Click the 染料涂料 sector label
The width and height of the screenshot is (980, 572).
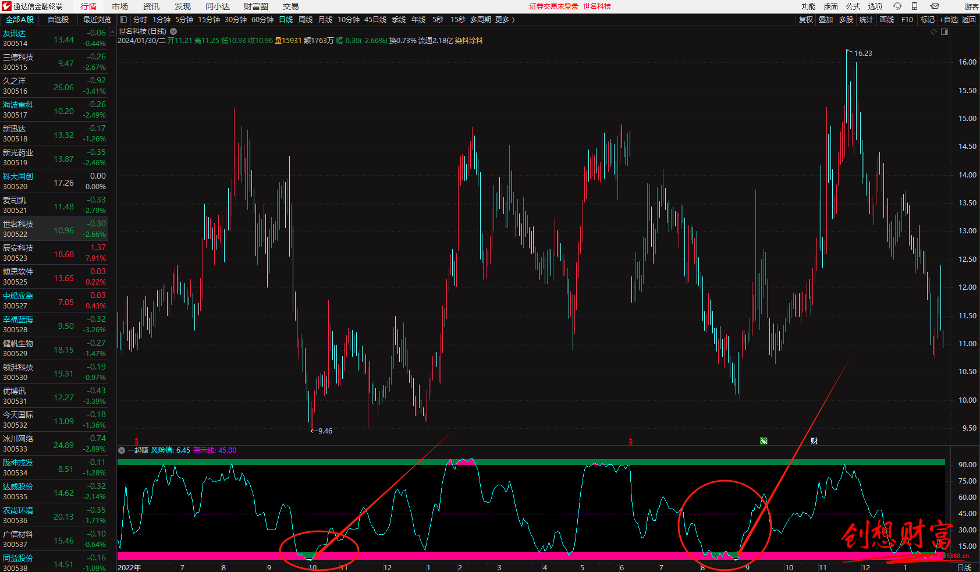pyautogui.click(x=469, y=41)
